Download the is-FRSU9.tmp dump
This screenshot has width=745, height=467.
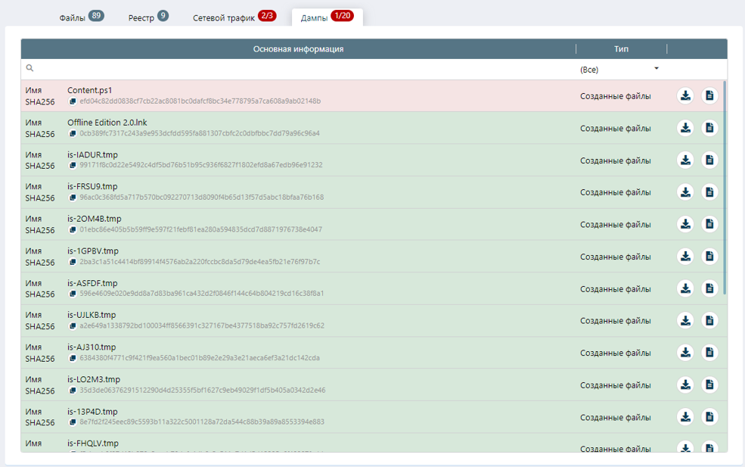click(x=685, y=192)
